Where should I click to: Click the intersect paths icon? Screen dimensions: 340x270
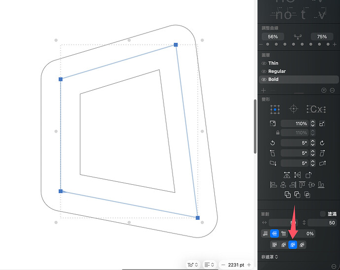(x=307, y=195)
